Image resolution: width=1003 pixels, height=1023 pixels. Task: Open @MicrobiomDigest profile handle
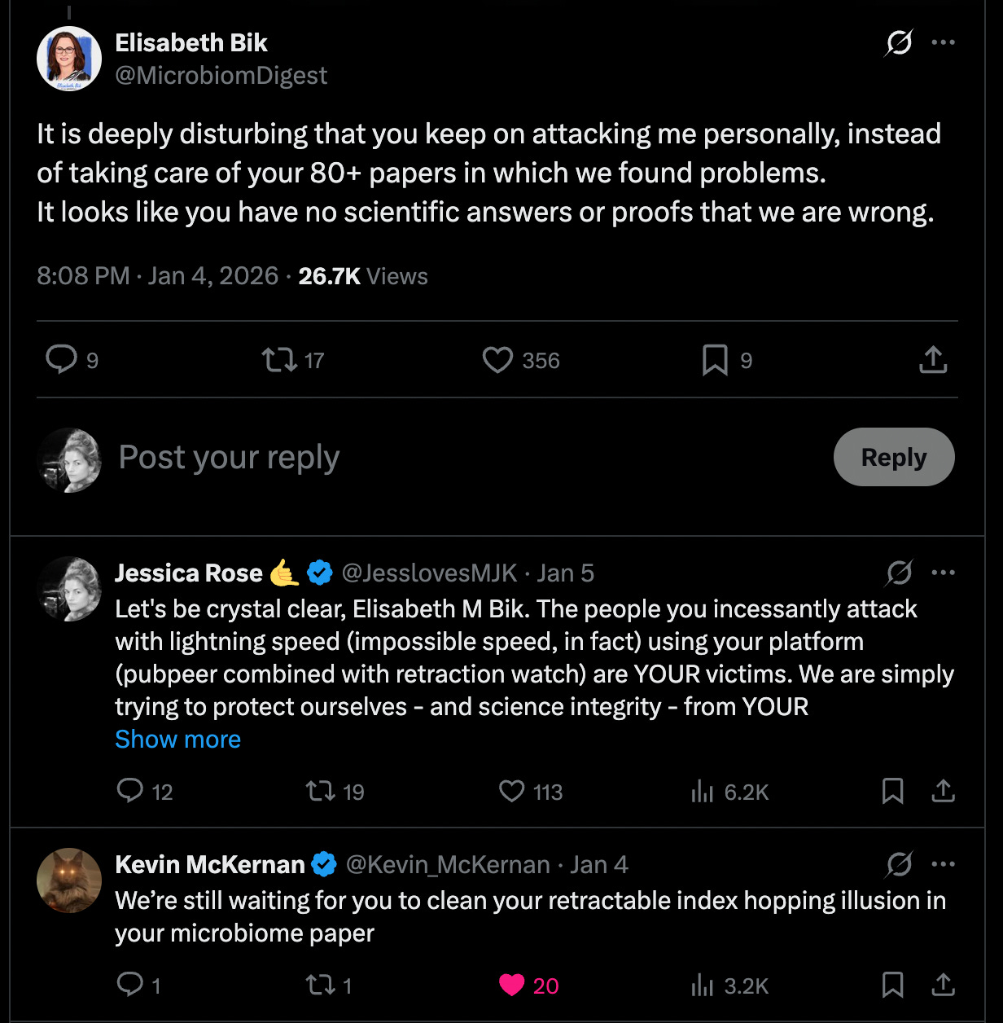pyautogui.click(x=221, y=75)
